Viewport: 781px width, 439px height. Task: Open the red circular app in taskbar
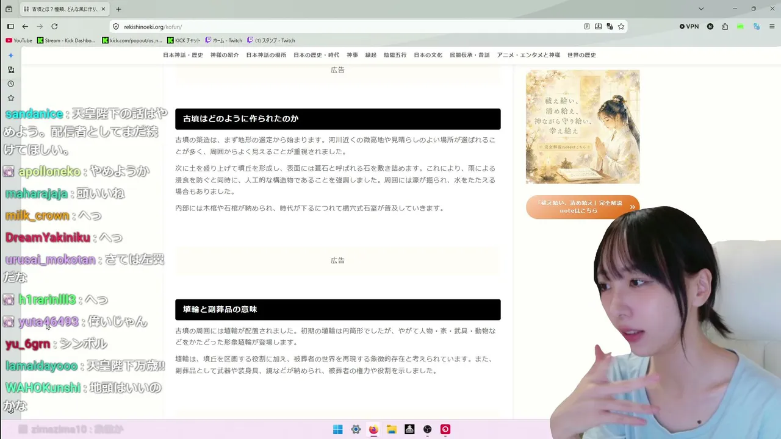coord(445,429)
